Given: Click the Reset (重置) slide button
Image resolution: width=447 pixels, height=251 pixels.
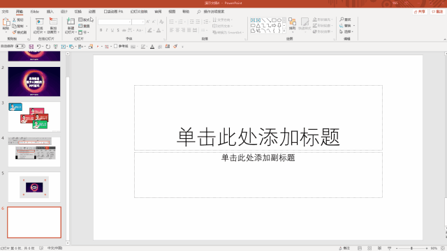Looking at the screenshot, I should click(84, 26).
